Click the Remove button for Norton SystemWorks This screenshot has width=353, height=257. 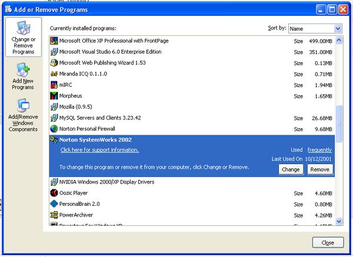pos(319,169)
